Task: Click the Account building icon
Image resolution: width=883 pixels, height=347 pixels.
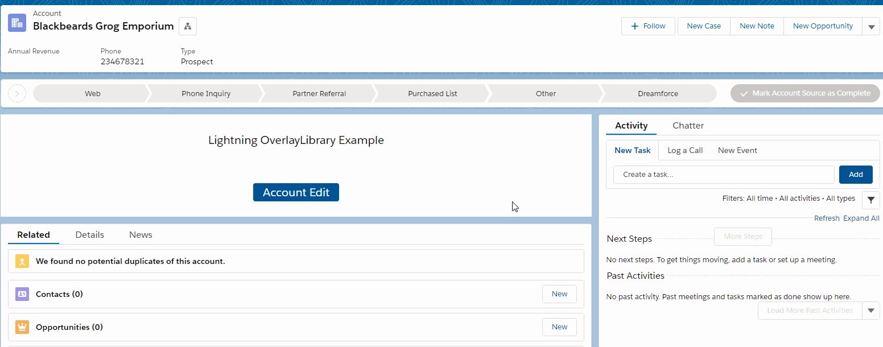Action: [x=16, y=22]
